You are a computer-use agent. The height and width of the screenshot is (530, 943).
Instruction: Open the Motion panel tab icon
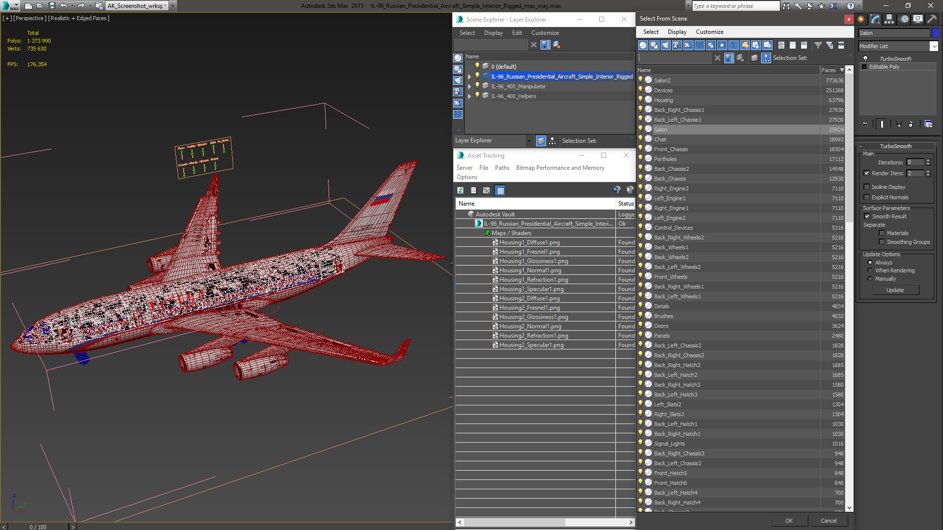click(904, 19)
